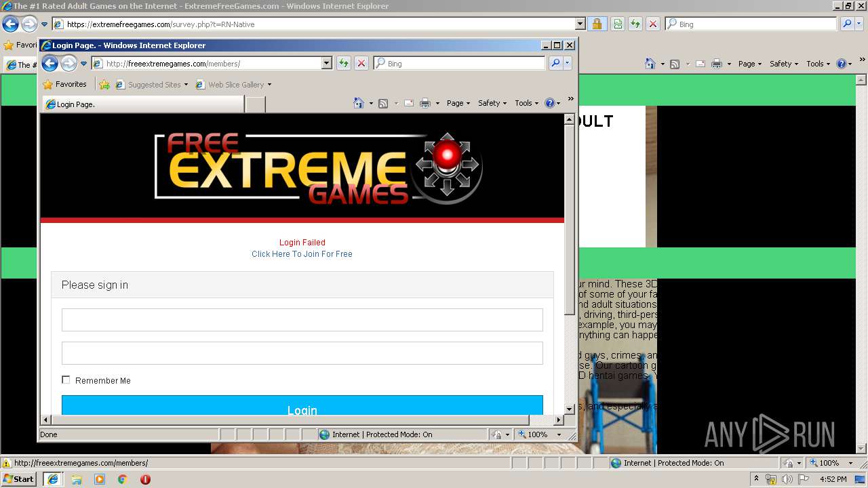Click Bing search box in Login Page window
Viewport: 868px width, 488px height.
[x=459, y=63]
